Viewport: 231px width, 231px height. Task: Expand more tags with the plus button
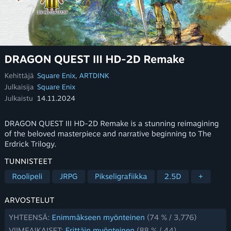coord(201,177)
